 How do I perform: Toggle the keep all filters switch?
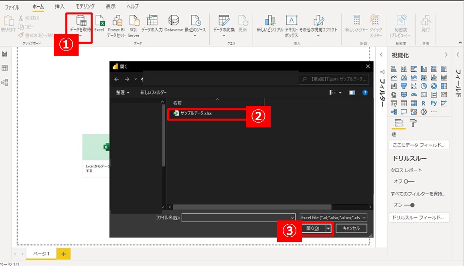409,205
